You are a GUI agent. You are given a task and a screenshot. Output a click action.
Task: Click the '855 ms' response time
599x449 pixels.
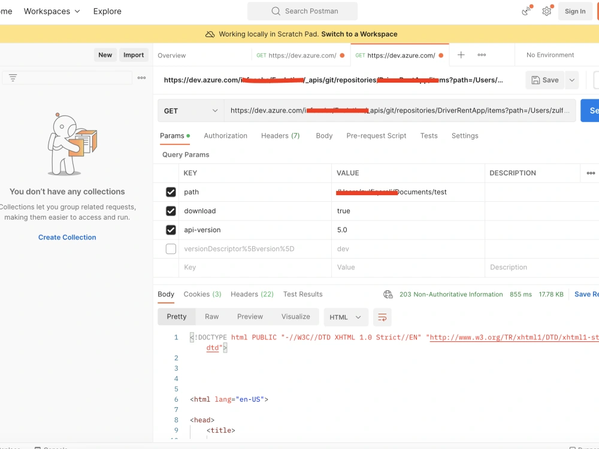[x=521, y=295]
